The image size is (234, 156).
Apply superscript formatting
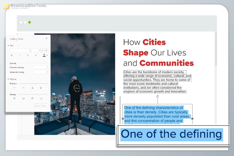click(x=36, y=55)
